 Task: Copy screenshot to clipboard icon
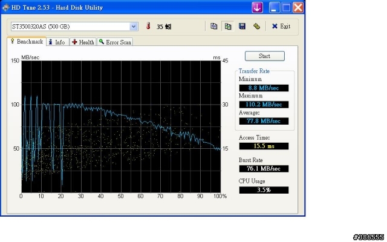[228, 26]
